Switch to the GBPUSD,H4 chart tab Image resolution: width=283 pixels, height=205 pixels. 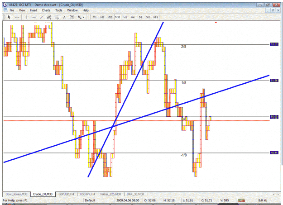tap(66, 194)
